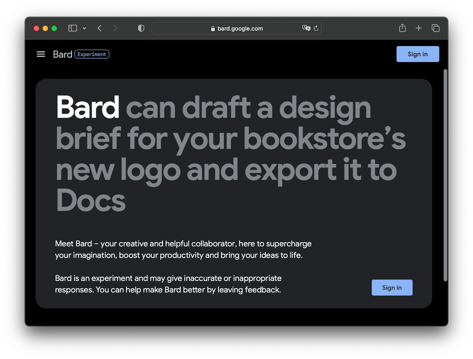
Task: Click the Sign in button in the card
Action: (x=392, y=287)
